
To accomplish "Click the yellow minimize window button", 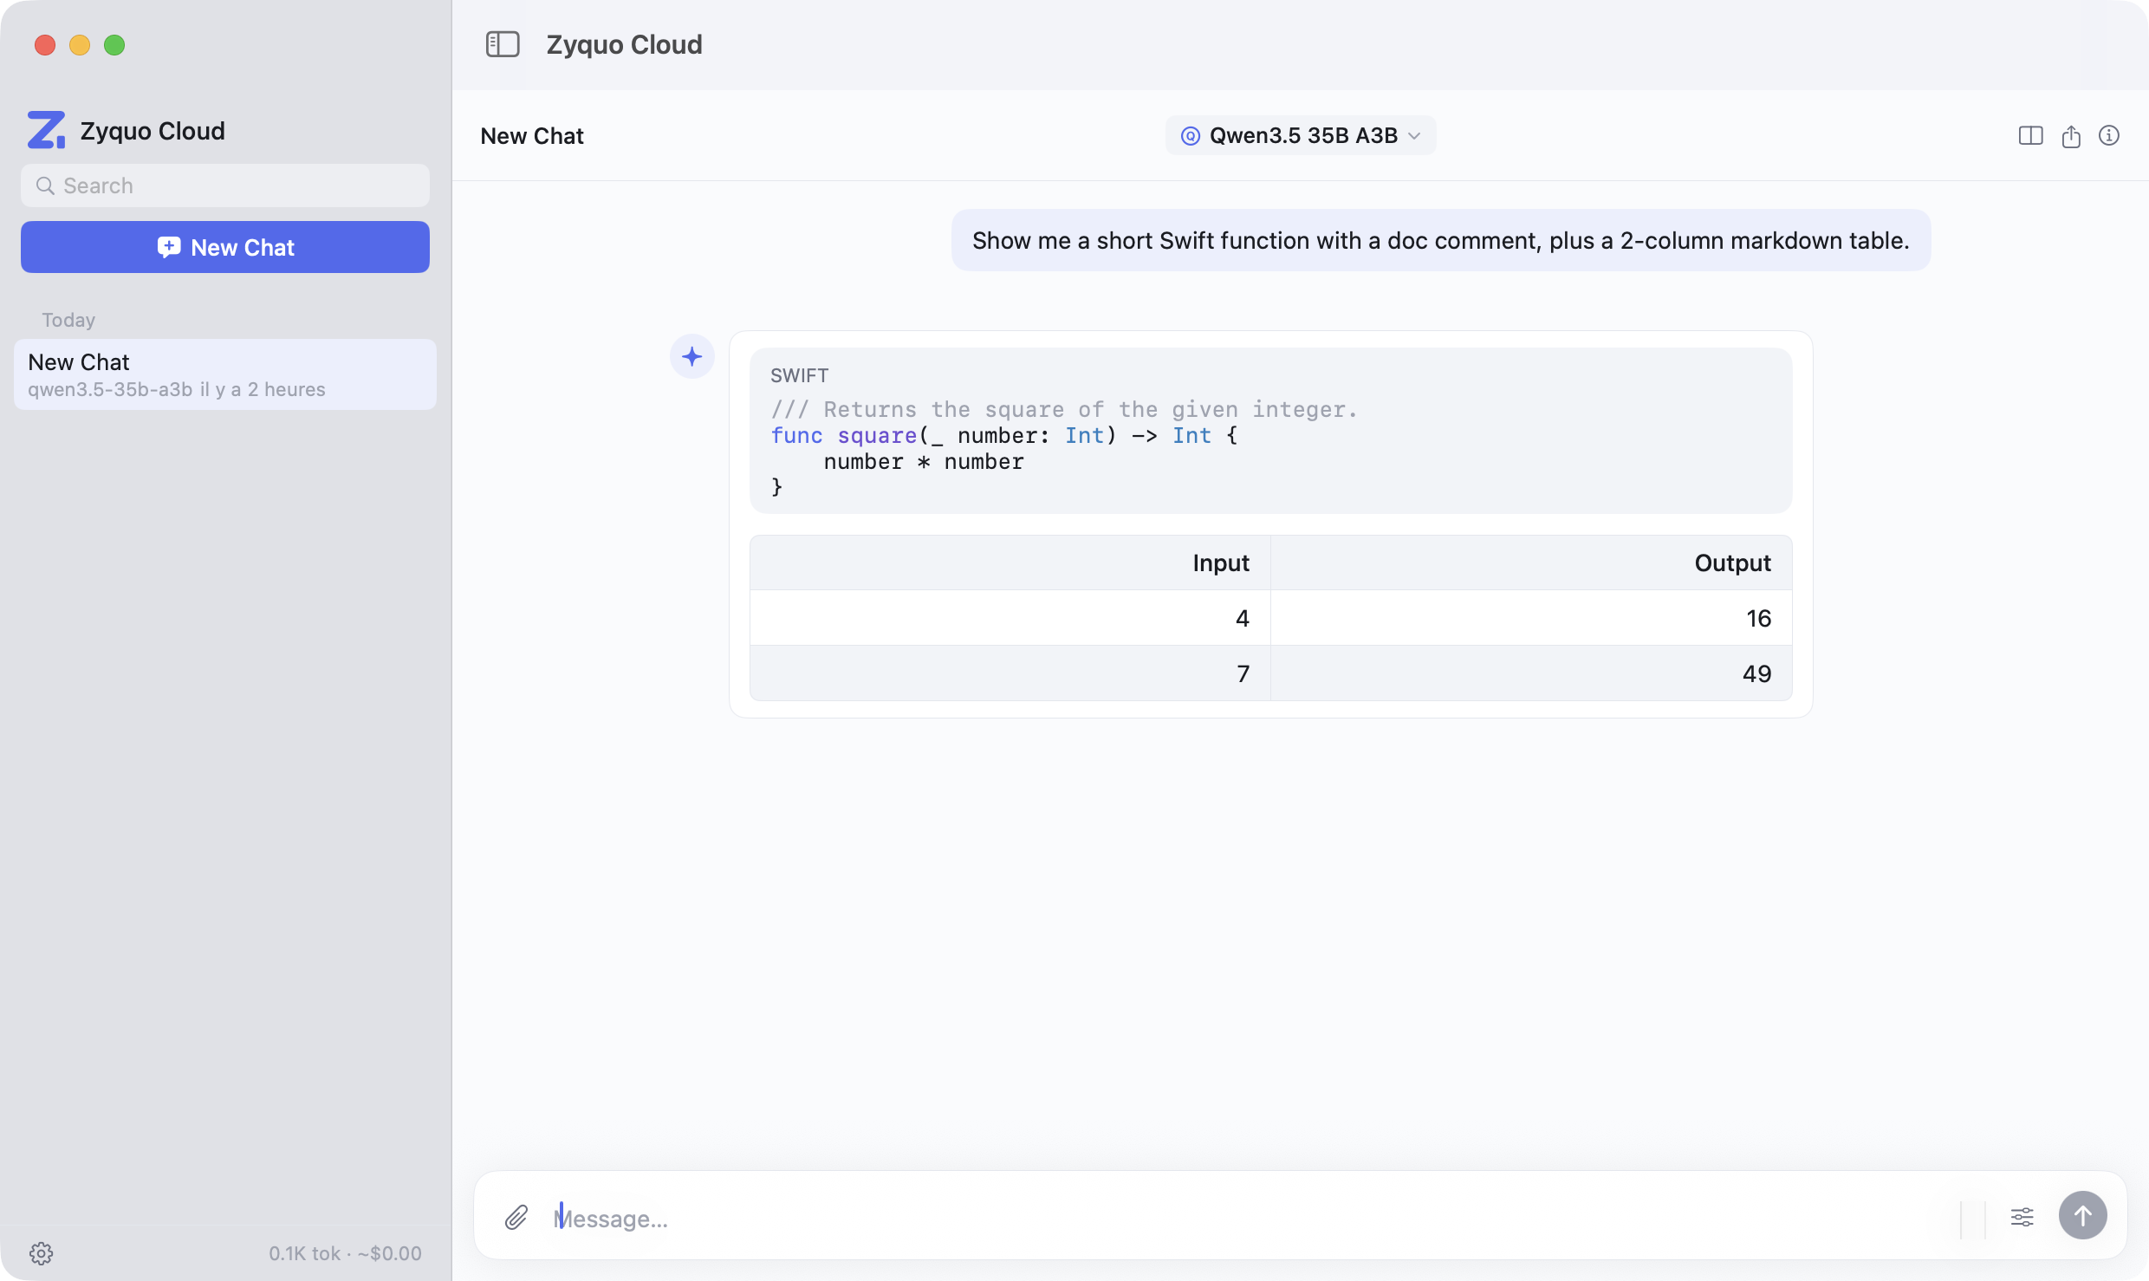I will [80, 45].
